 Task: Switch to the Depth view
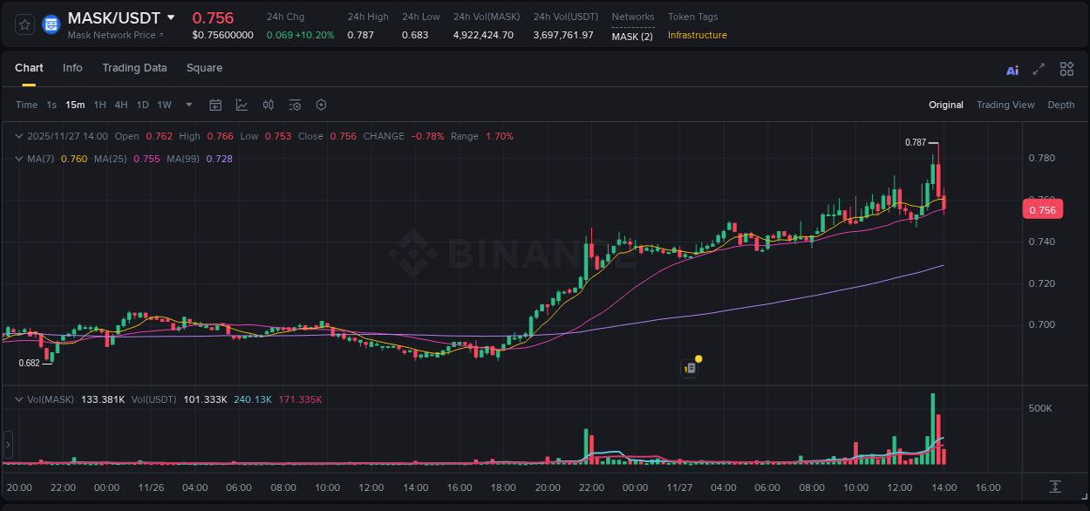click(1061, 105)
